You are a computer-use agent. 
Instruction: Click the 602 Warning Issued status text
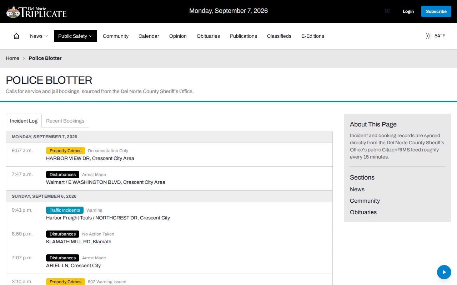pos(107,282)
